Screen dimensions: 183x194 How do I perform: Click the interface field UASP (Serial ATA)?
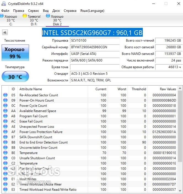[95, 54]
